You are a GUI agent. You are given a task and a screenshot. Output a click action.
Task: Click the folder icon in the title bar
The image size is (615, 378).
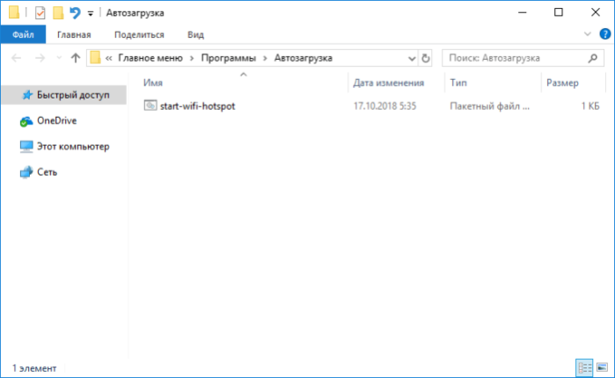pos(14,12)
